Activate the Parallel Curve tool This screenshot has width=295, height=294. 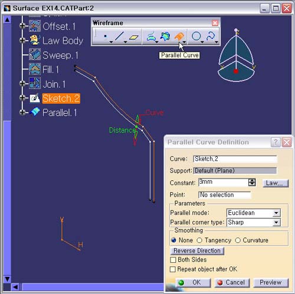(179, 37)
